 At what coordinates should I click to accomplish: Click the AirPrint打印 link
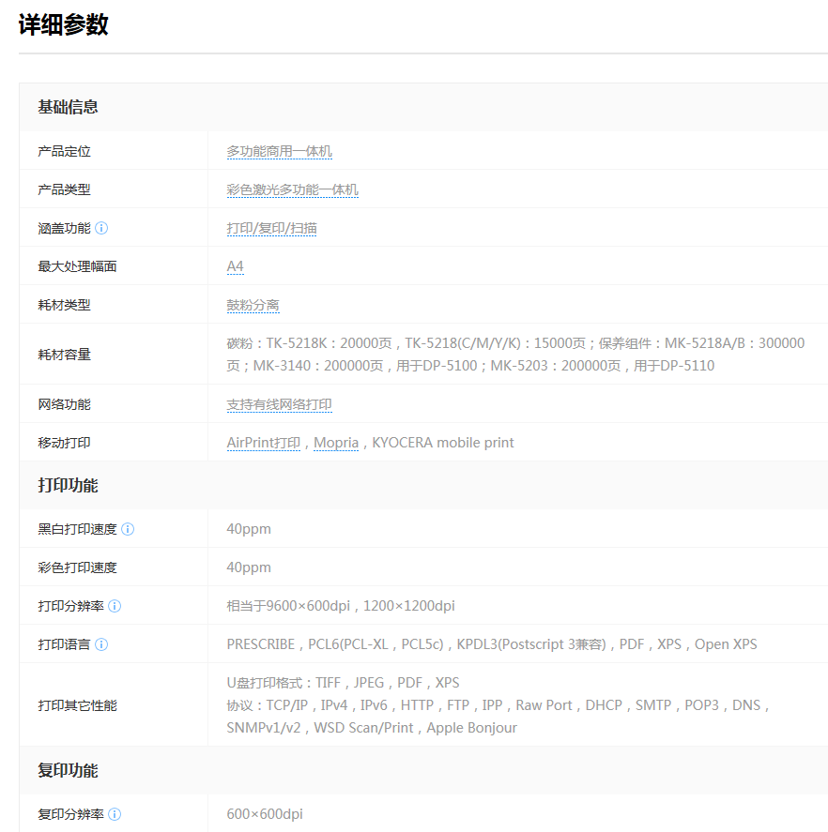(x=263, y=443)
